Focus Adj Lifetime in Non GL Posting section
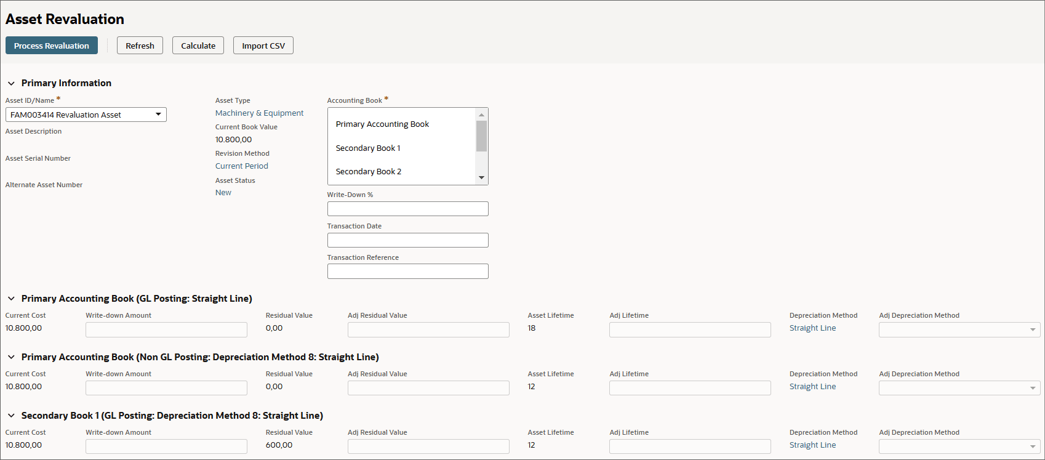 pos(690,388)
